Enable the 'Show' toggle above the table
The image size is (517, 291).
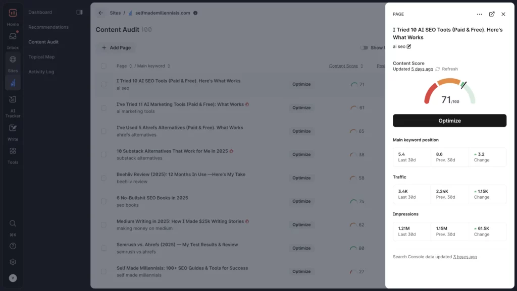(365, 47)
